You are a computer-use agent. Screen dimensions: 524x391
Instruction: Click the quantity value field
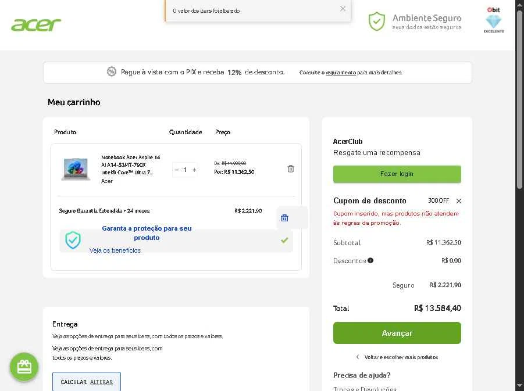pos(185,170)
